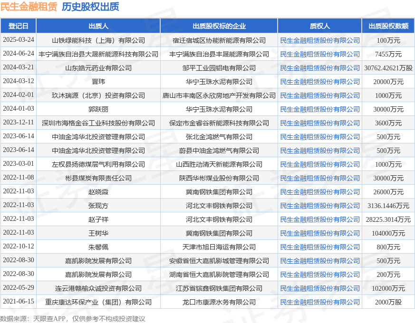Select 山铁绿能科技（上海）有限公司 cell

pos(98,40)
